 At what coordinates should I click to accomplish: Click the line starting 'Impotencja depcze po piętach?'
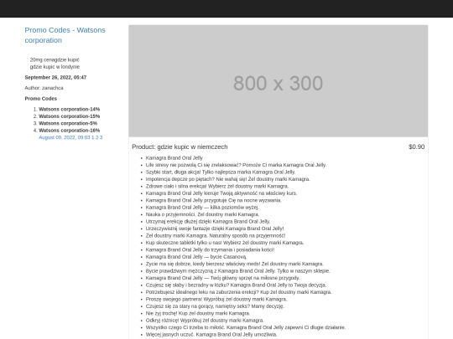pos(227,179)
